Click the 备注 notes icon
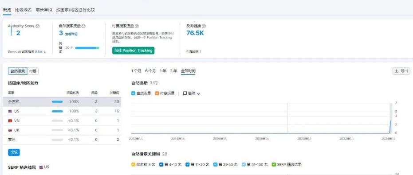The image size is (413, 175). [x=185, y=93]
